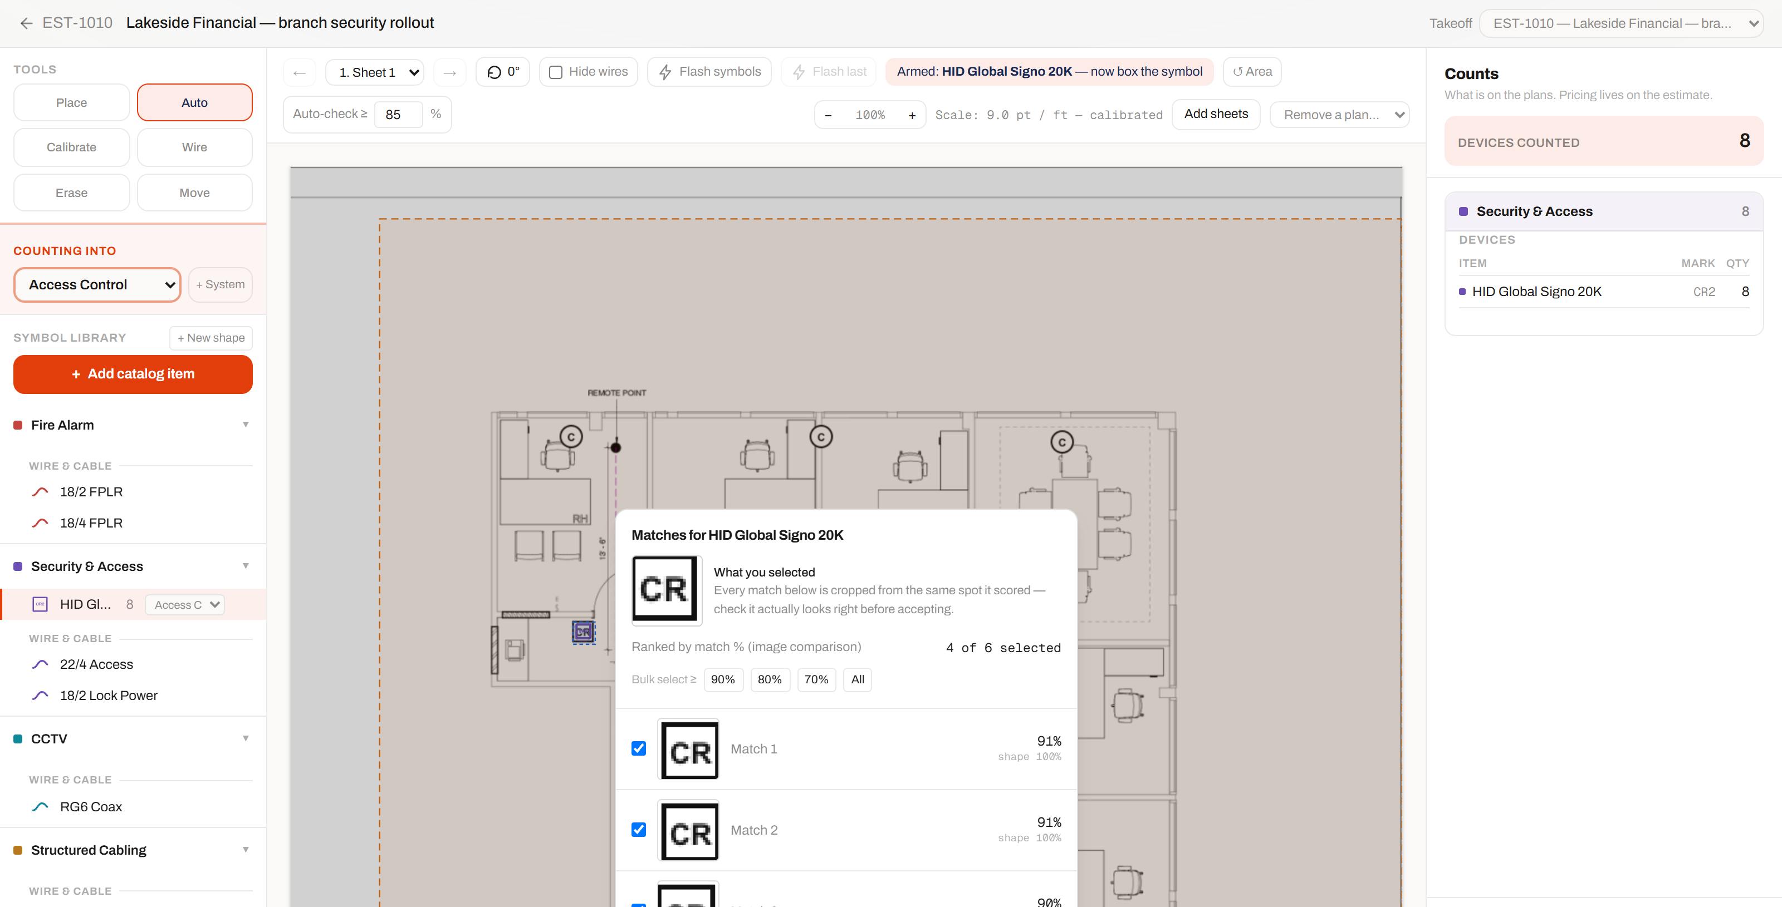
Task: Collapse the CCTV section
Action: click(x=246, y=738)
